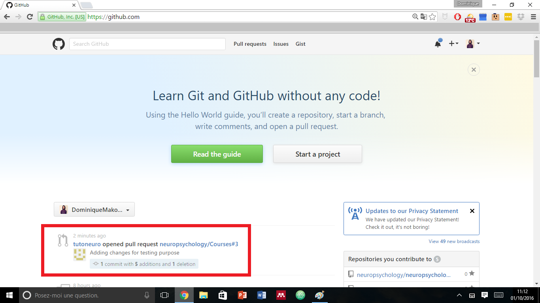Viewport: 540px width, 303px height.
Task: Click the broadcast antenna icon
Action: pyautogui.click(x=355, y=213)
